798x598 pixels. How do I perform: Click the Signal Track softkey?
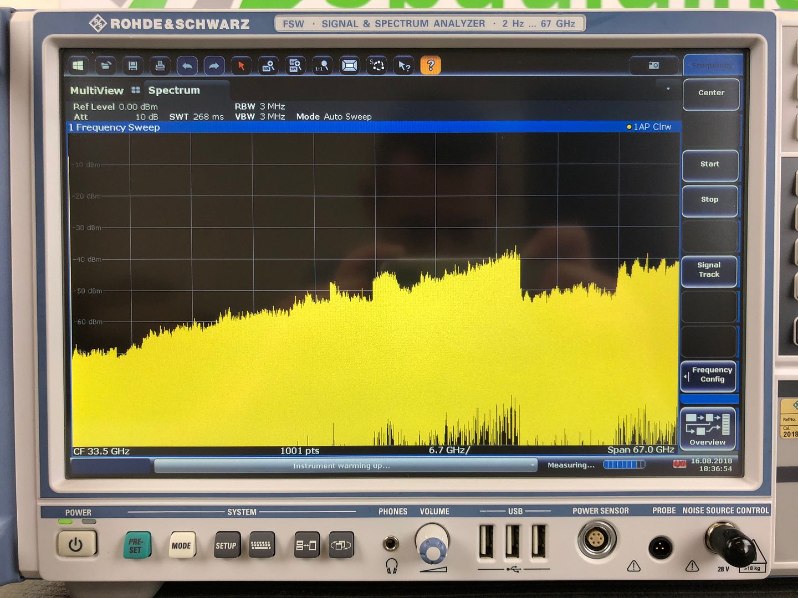click(709, 271)
